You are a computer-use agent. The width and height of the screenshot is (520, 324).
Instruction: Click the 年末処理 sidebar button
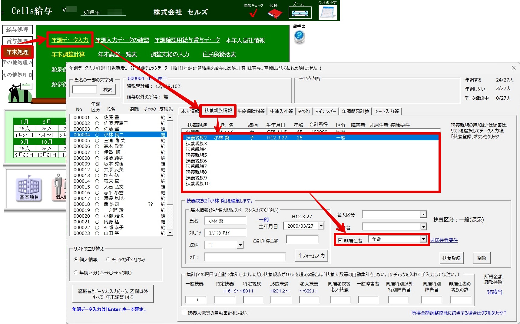point(17,52)
